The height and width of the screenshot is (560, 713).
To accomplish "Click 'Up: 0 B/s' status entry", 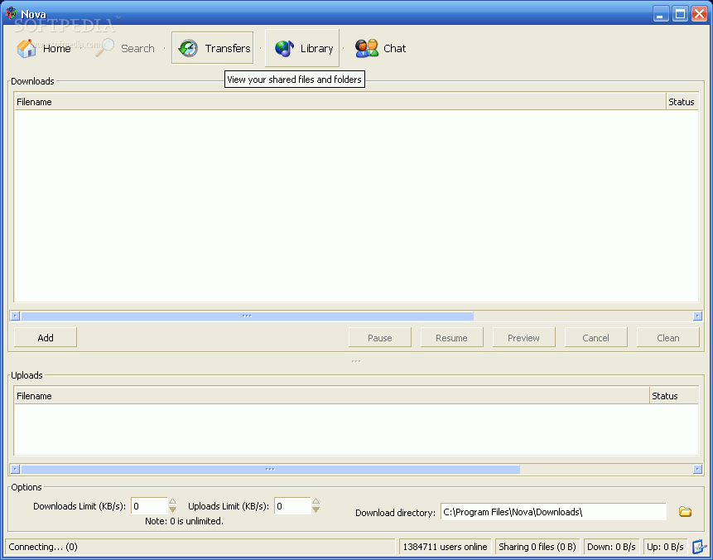I will pos(665,547).
